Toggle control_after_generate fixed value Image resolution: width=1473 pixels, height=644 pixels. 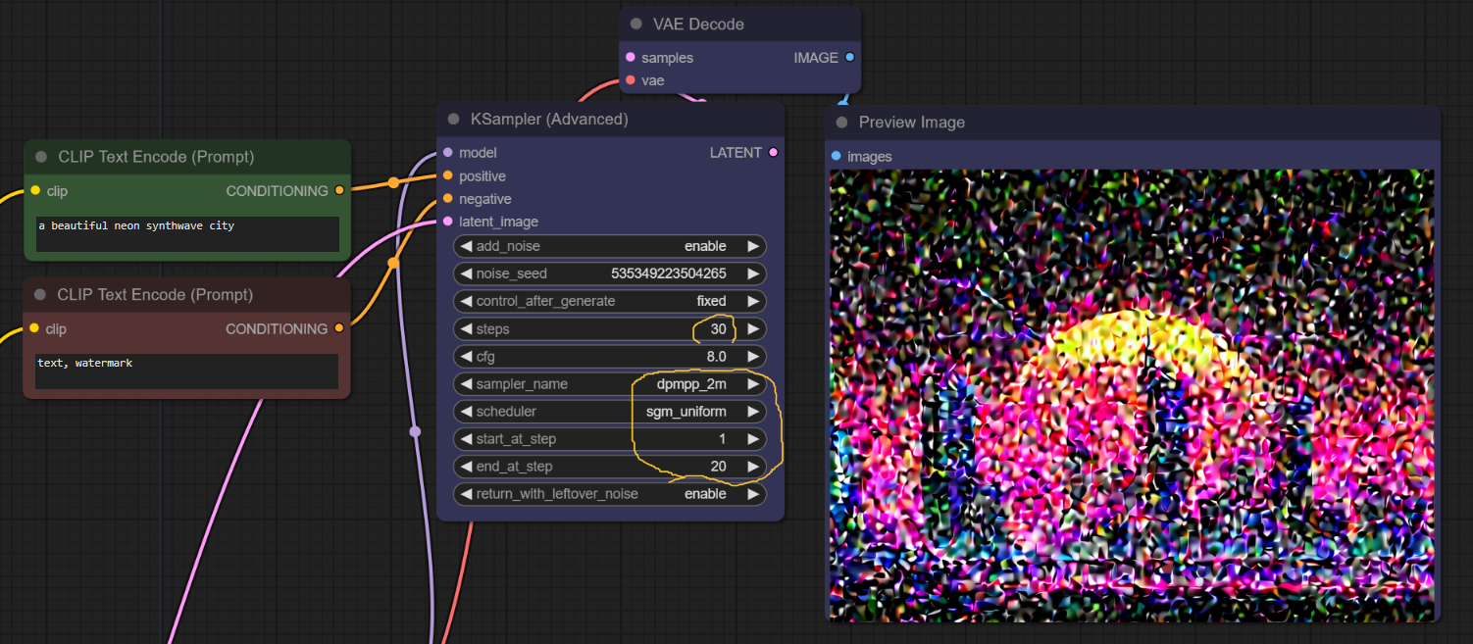click(x=609, y=302)
